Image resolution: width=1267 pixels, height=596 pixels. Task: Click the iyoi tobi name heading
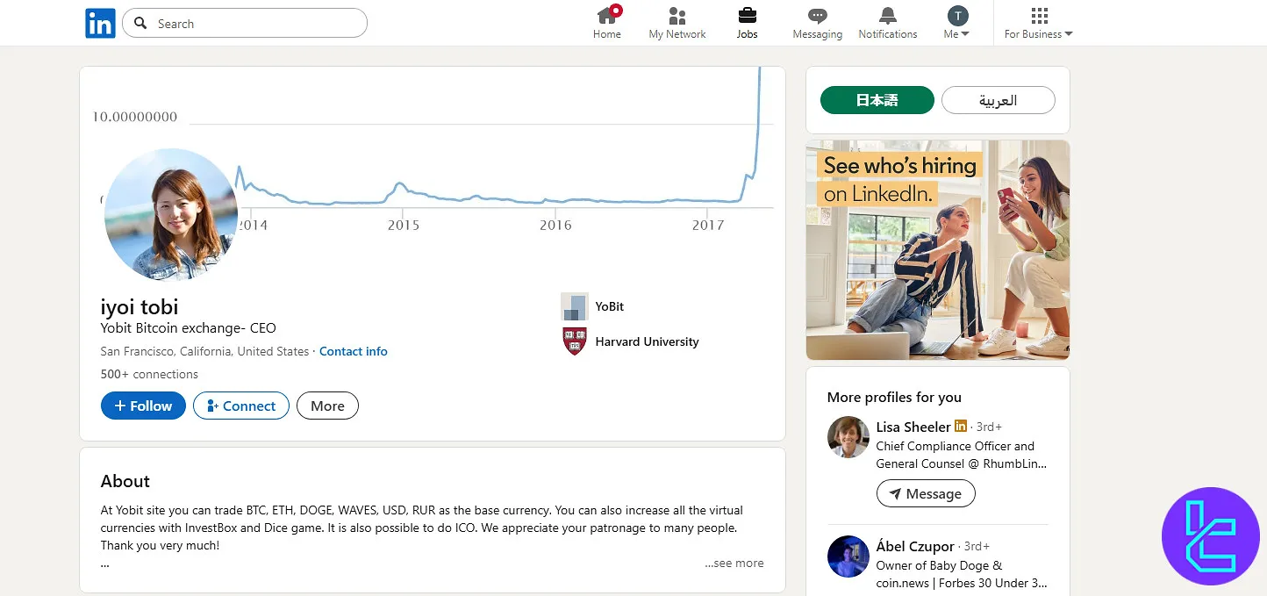pos(140,306)
